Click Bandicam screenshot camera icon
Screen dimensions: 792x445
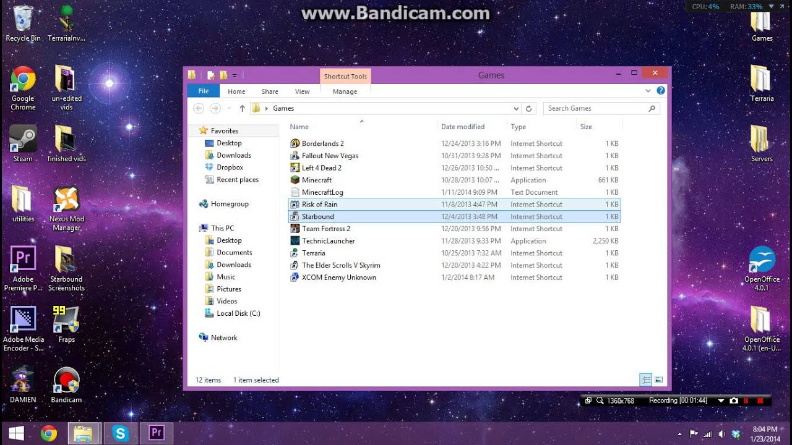pos(734,400)
